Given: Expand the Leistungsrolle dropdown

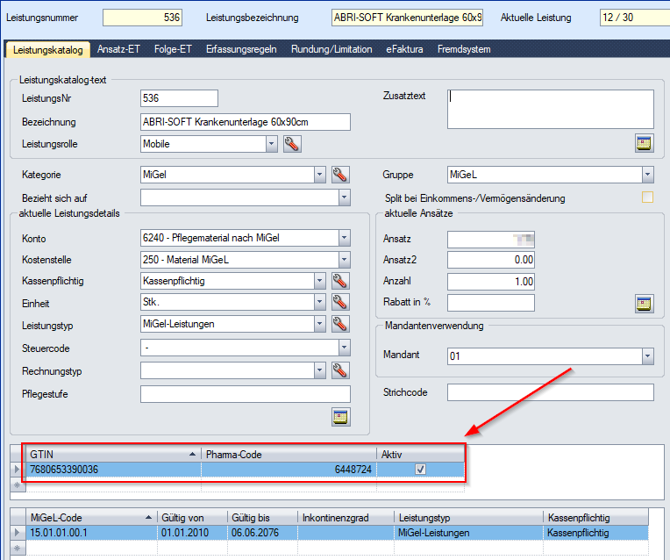Looking at the screenshot, I should coord(271,144).
